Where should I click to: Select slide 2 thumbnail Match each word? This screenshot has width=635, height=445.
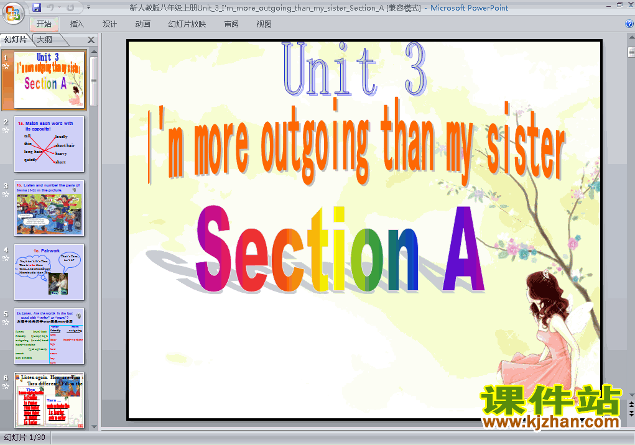pyautogui.click(x=49, y=144)
